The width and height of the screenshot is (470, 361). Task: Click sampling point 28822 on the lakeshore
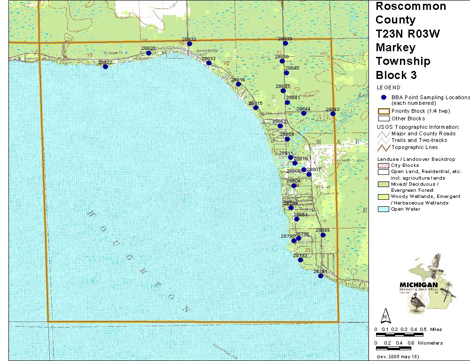[x=105, y=67]
